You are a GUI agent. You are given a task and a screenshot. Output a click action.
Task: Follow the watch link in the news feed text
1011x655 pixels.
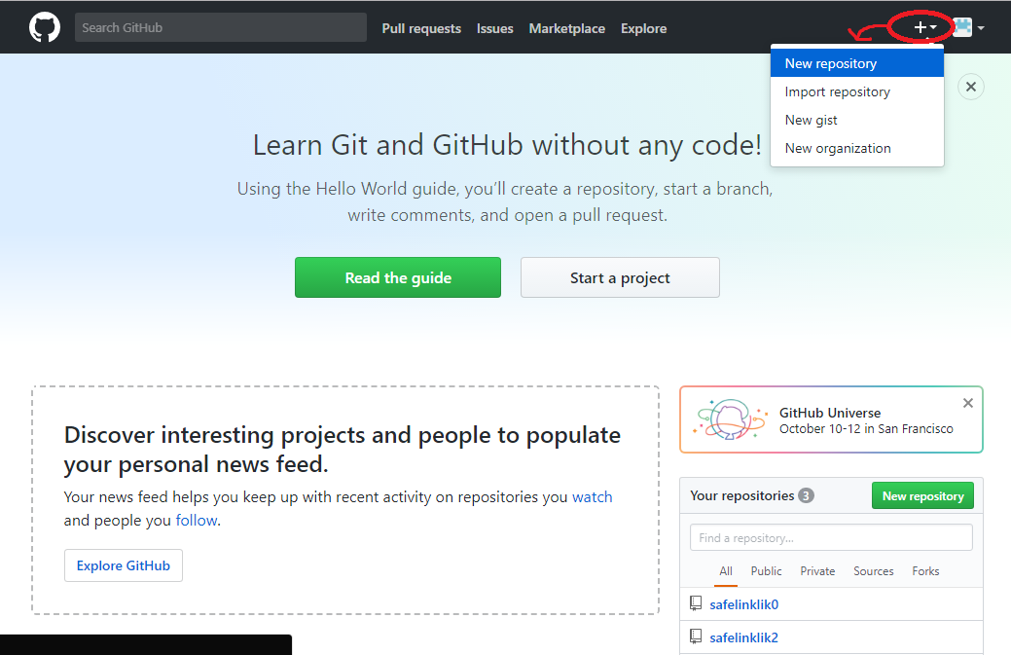(x=592, y=496)
